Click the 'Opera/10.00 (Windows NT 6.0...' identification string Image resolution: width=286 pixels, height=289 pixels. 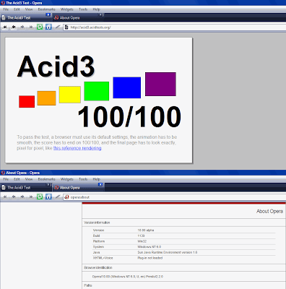[x=128, y=277]
